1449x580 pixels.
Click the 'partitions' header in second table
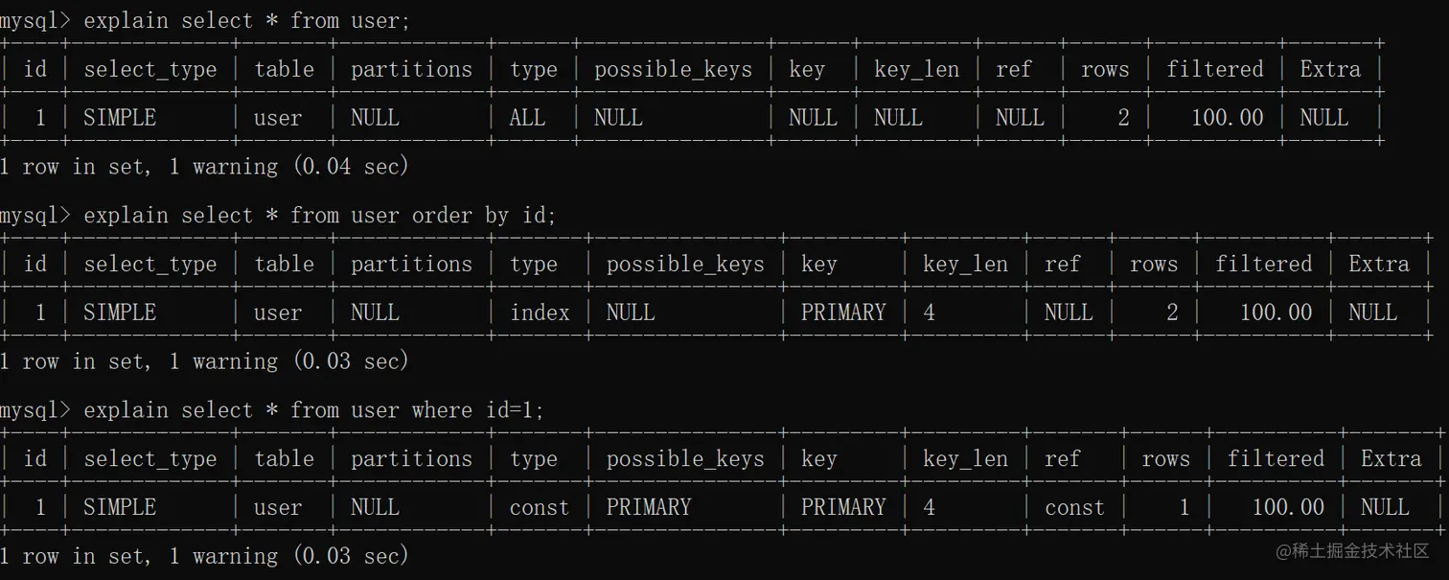[x=411, y=264]
